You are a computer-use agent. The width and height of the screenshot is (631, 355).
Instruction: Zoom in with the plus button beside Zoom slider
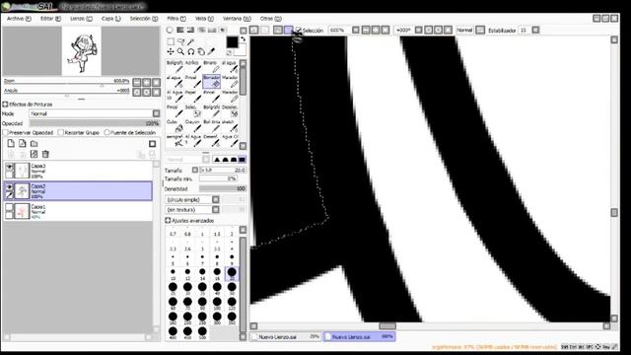click(x=147, y=82)
